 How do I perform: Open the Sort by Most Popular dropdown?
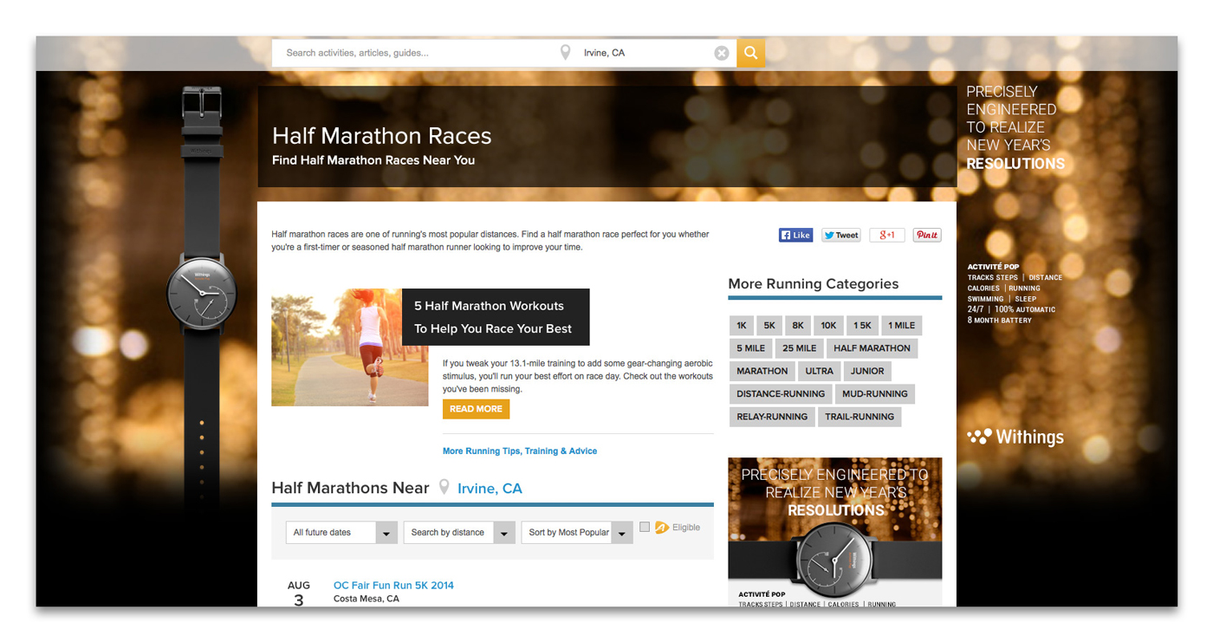[x=577, y=533]
